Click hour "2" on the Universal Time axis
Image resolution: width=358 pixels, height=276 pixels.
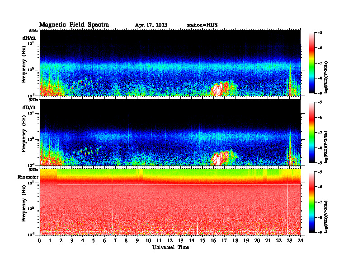point(61,241)
